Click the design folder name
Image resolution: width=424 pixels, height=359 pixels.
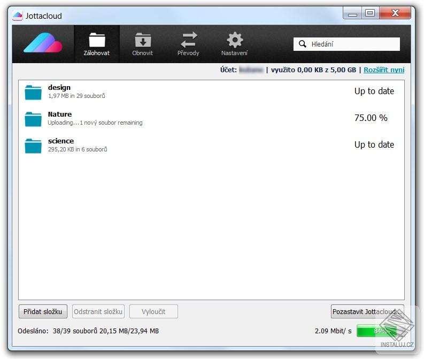(59, 88)
